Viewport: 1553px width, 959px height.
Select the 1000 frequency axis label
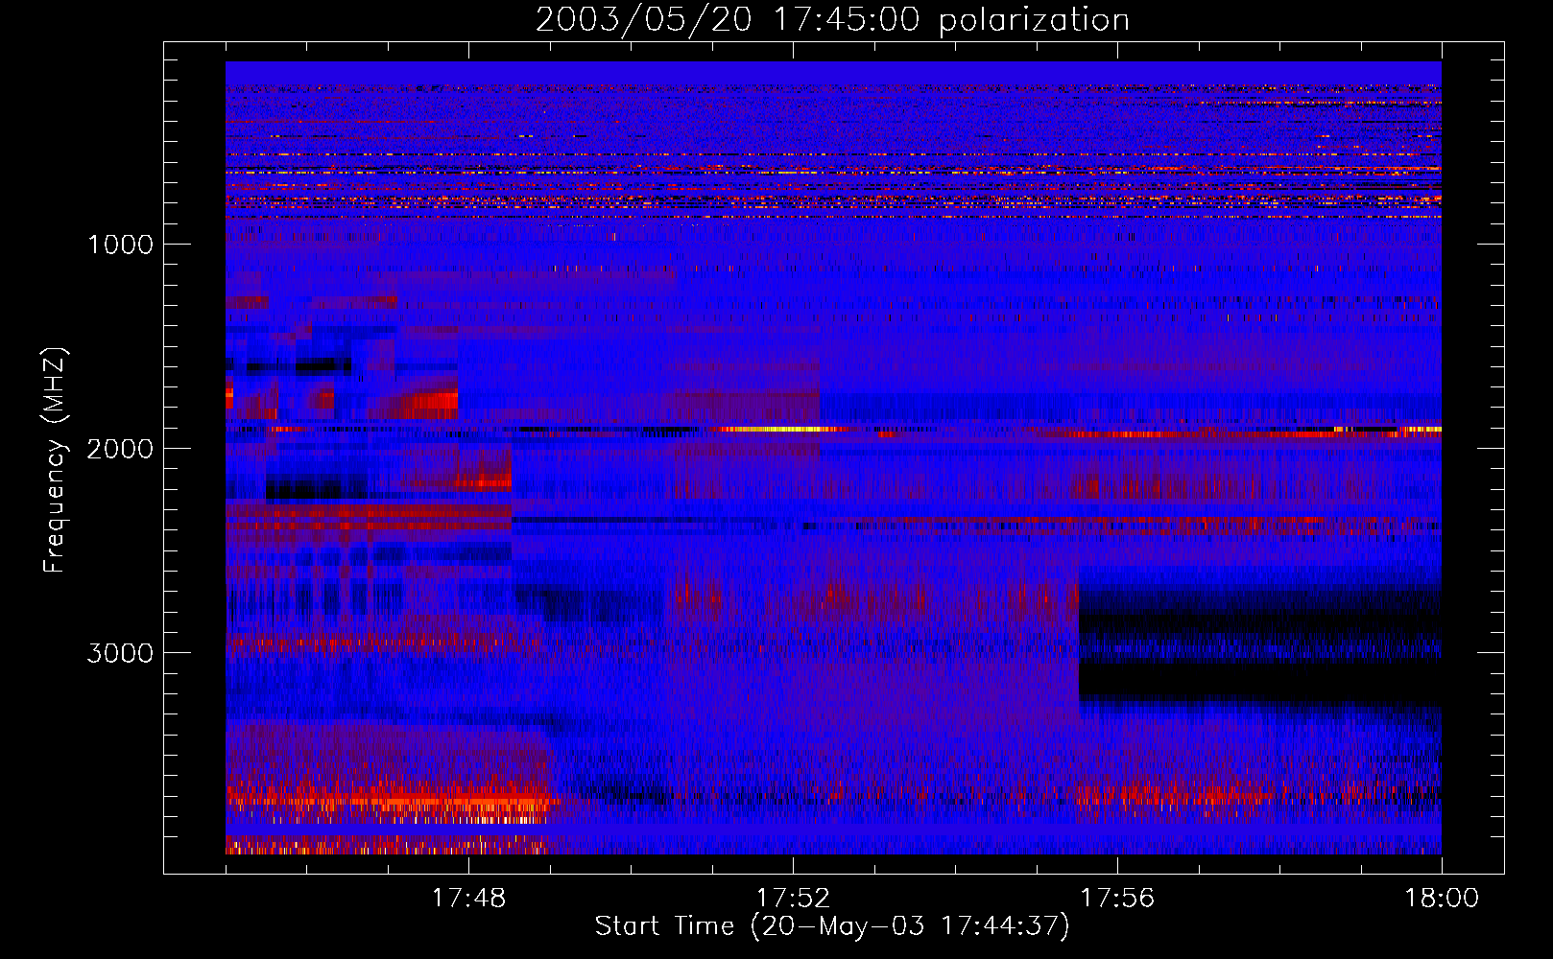(x=120, y=245)
